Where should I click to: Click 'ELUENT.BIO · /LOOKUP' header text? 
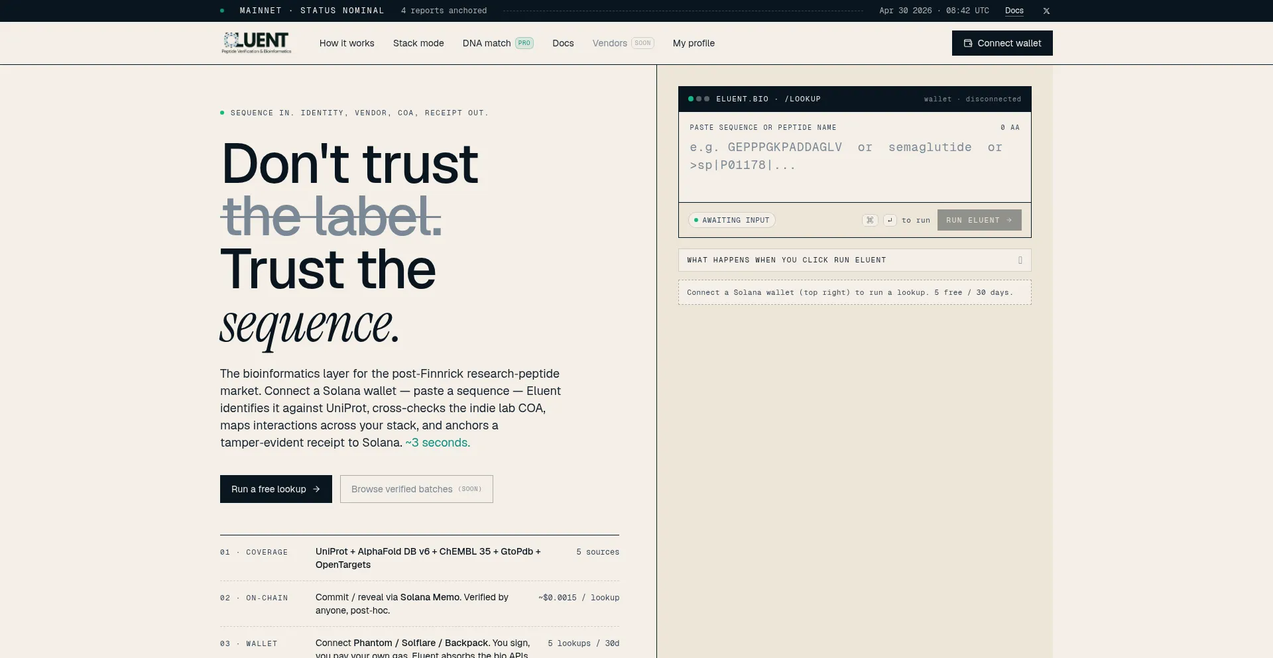click(768, 99)
